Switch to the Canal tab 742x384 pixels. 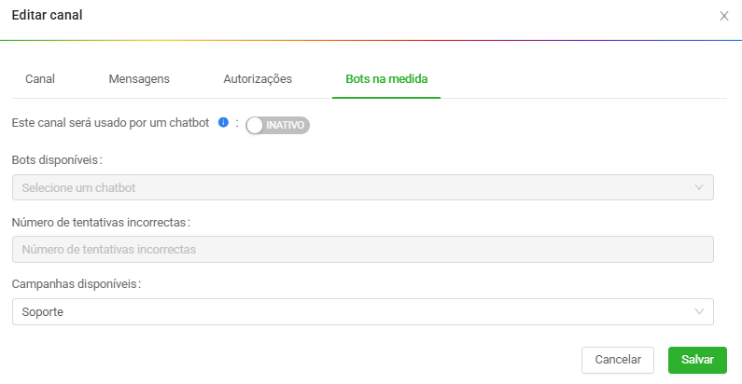click(40, 79)
